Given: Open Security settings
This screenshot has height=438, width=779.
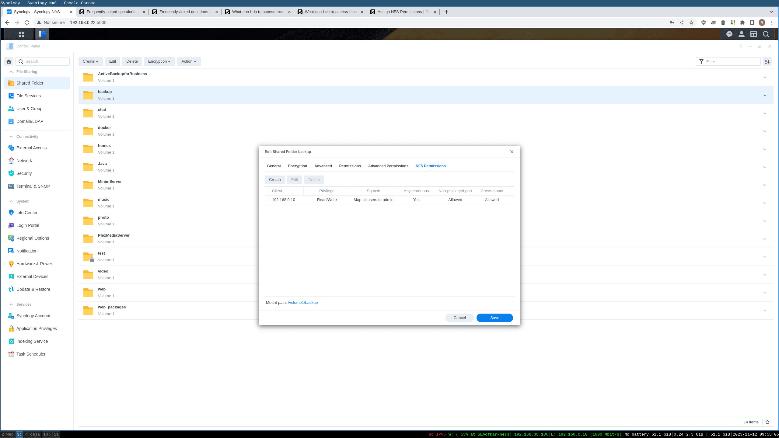Looking at the screenshot, I should 37,173.
